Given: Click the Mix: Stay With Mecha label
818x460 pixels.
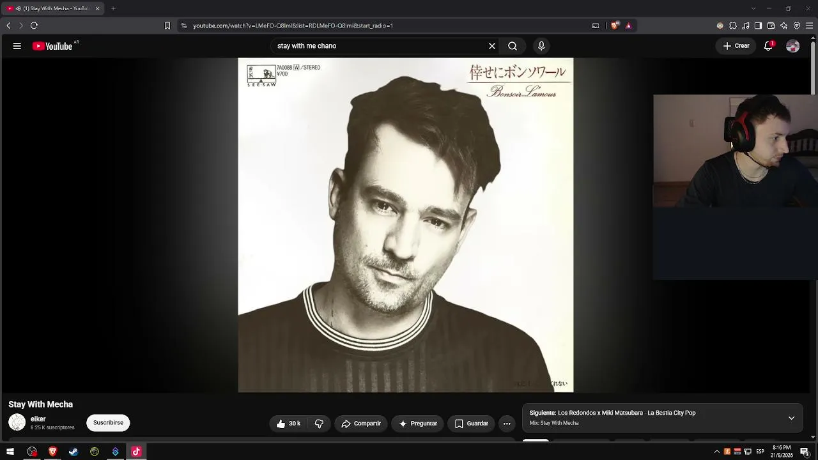Looking at the screenshot, I should tap(554, 423).
